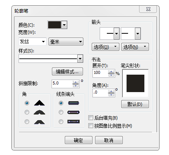Select the beveled corner icon
The width and height of the screenshot is (169, 155).
pyautogui.click(x=39, y=122)
